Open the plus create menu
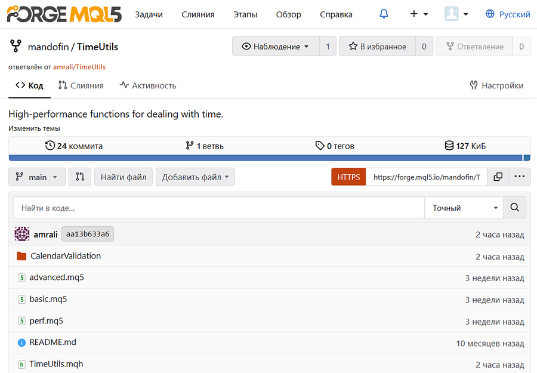 click(419, 14)
